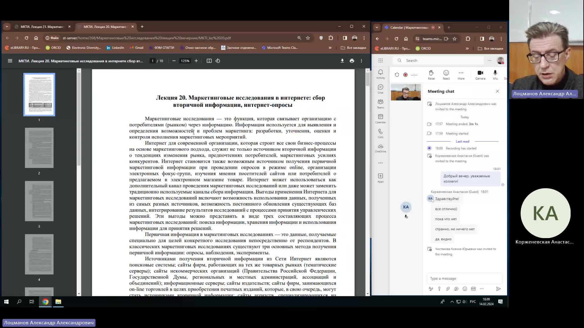Close the Meeting chat panel

click(x=498, y=91)
